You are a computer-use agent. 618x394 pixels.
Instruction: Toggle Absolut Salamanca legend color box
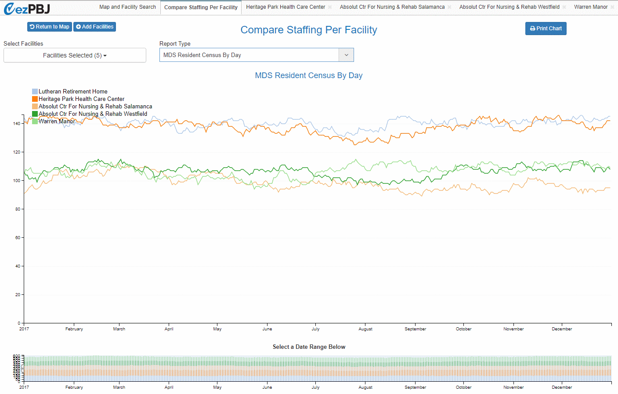(x=35, y=107)
